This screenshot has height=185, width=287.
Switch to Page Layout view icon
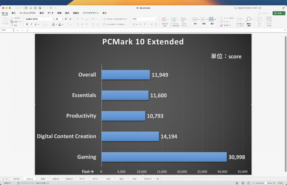[243, 183]
